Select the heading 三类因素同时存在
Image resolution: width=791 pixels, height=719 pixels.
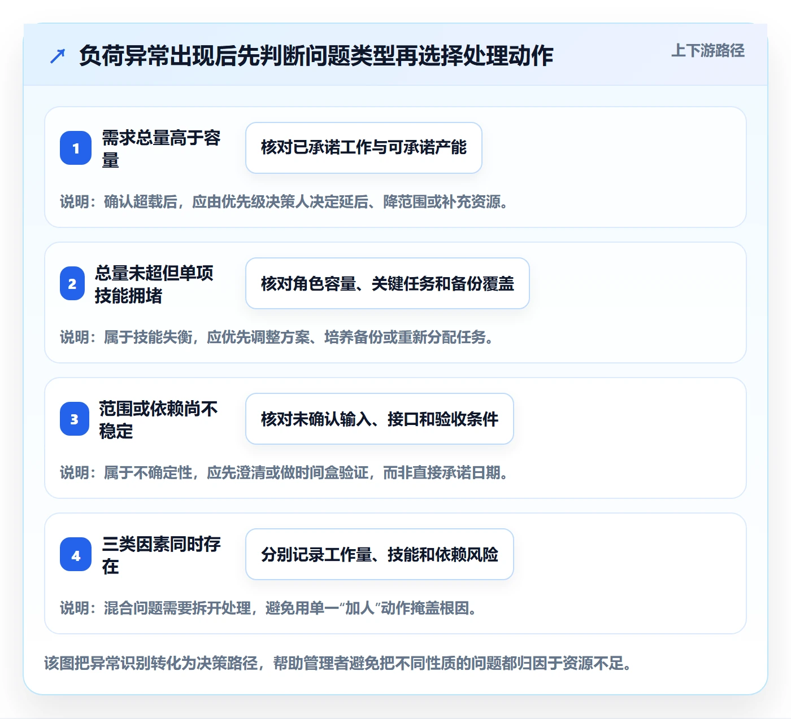(161, 555)
